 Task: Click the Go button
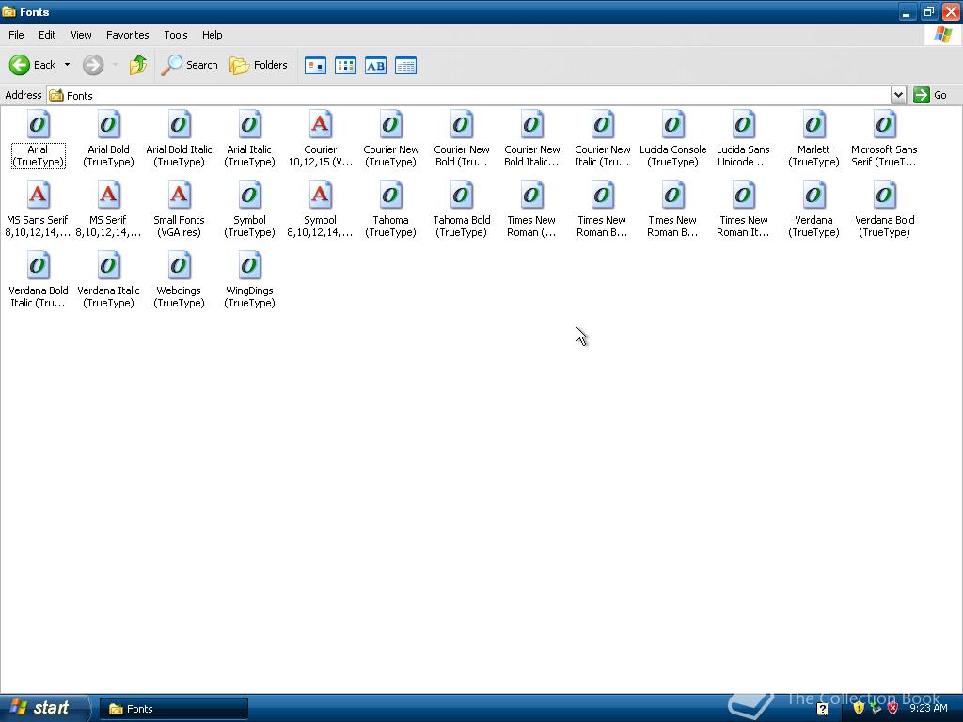tap(930, 95)
